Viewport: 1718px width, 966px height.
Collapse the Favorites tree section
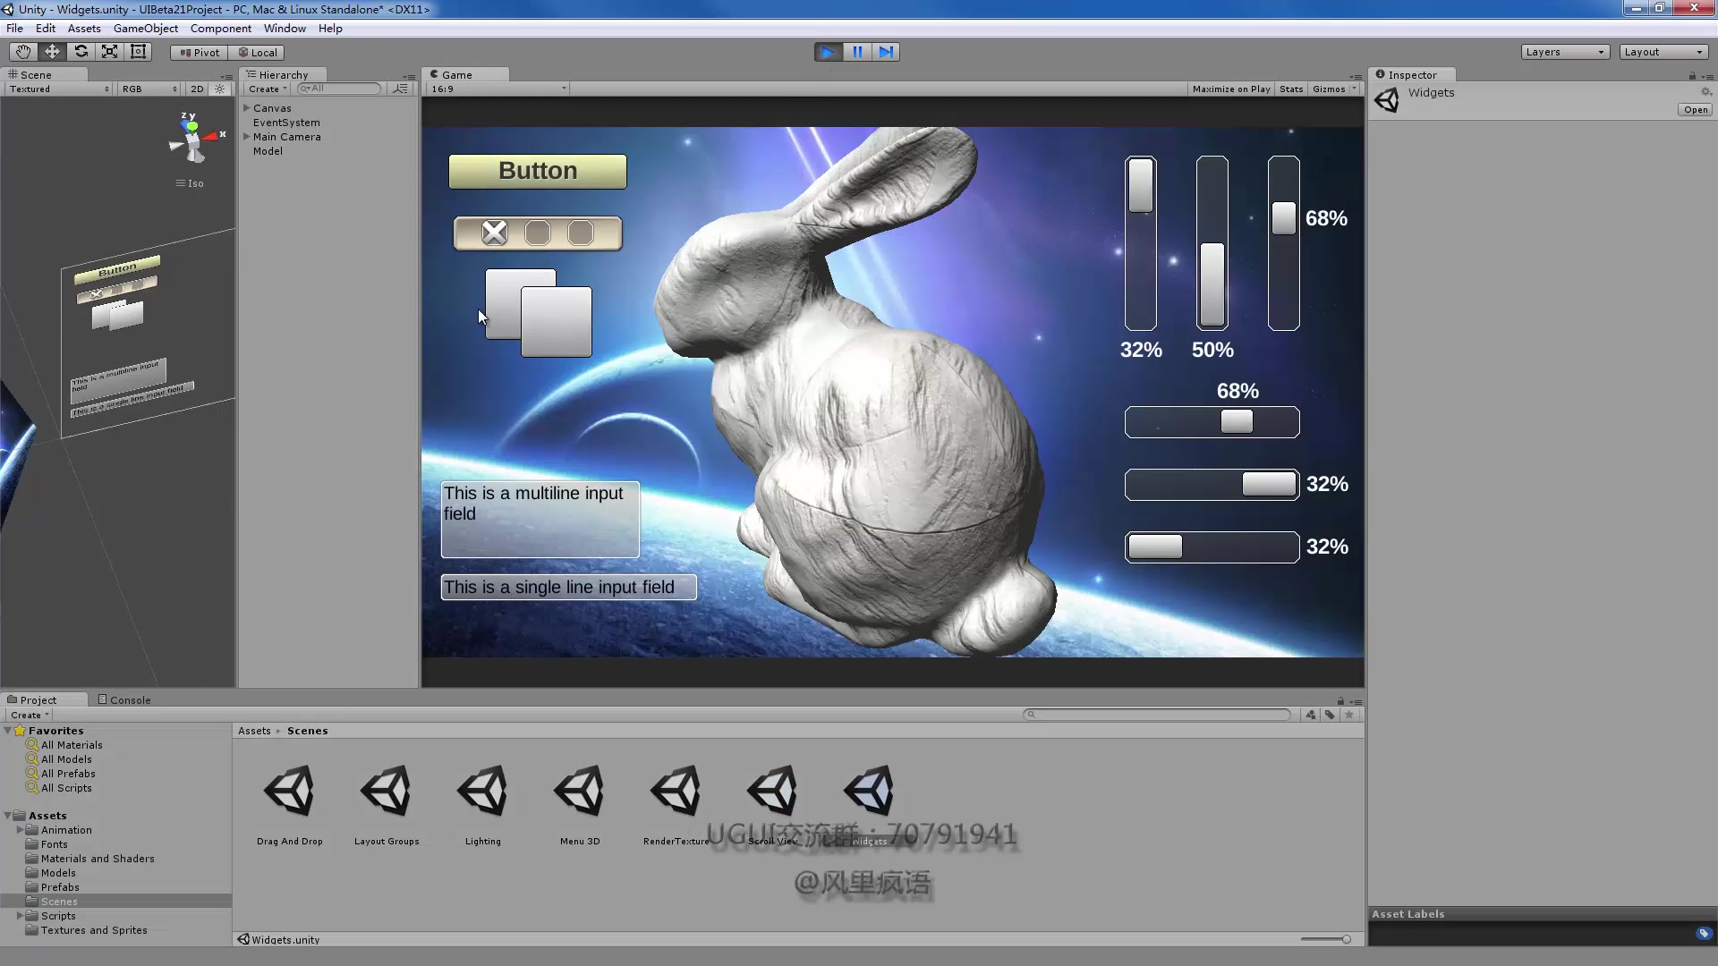8,731
